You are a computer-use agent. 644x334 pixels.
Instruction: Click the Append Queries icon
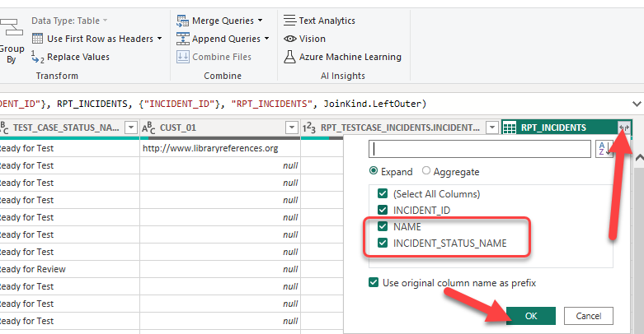183,39
